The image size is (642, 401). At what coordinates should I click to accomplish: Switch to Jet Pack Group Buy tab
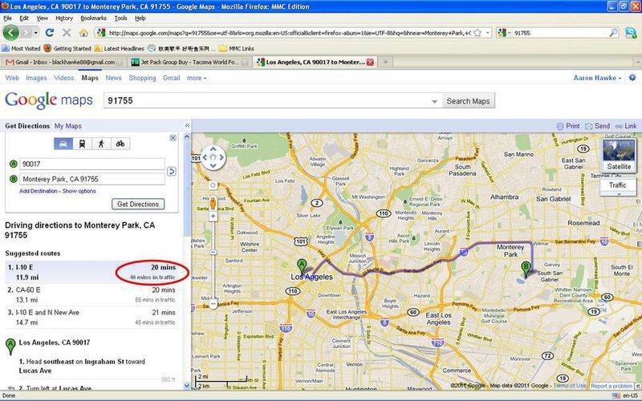(189, 63)
